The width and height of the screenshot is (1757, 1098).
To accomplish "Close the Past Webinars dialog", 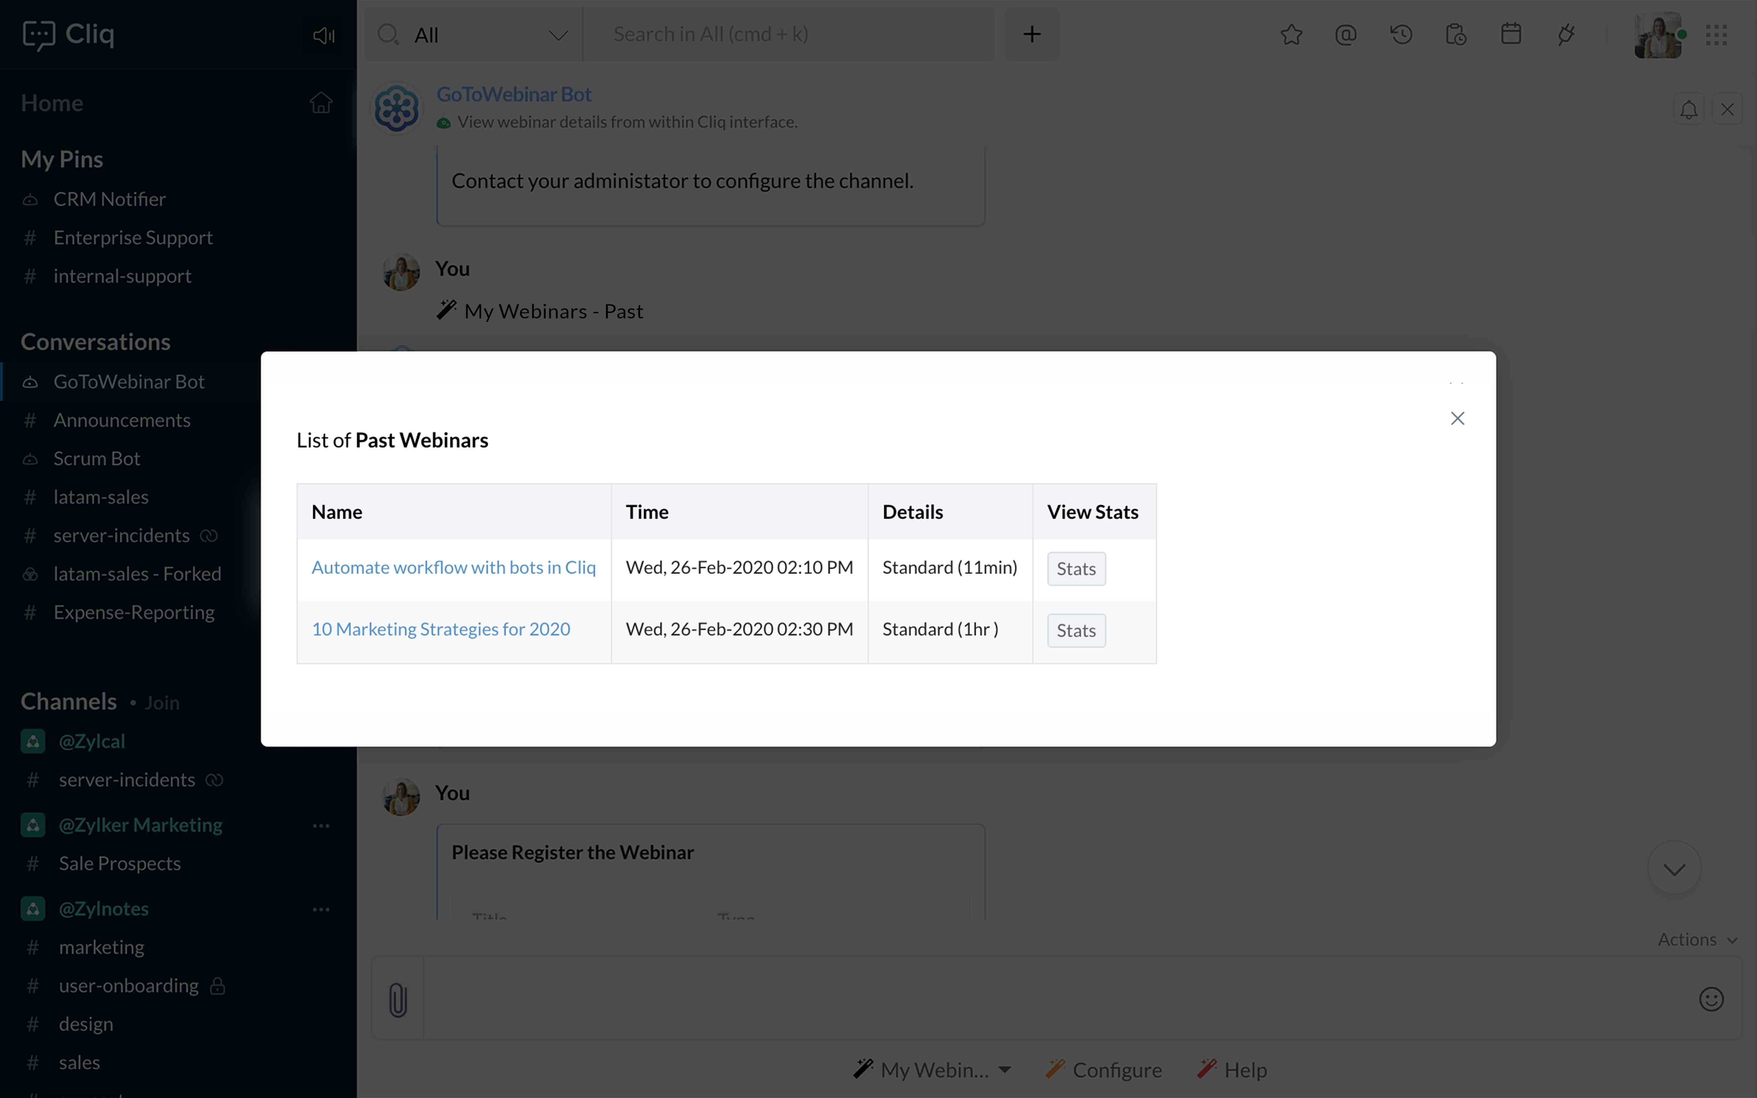I will pyautogui.click(x=1457, y=418).
